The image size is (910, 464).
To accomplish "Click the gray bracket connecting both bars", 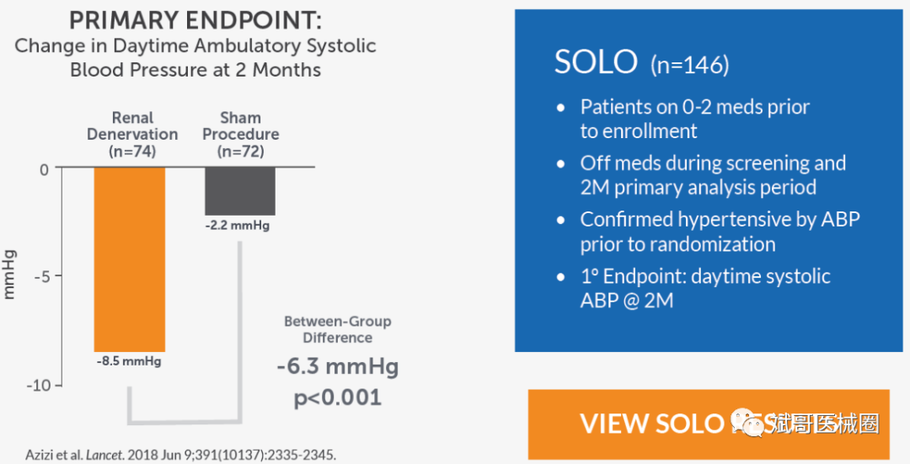I will pyautogui.click(x=185, y=420).
